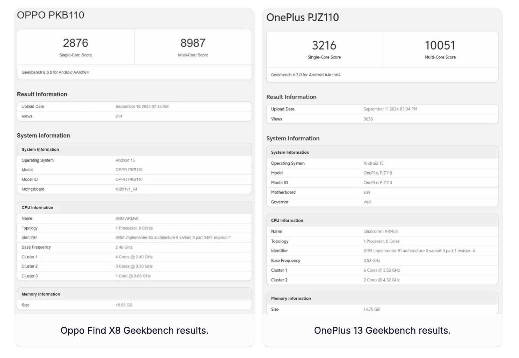Click the "OPPO PKB110" title heading
519x358 pixels.
(x=51, y=15)
